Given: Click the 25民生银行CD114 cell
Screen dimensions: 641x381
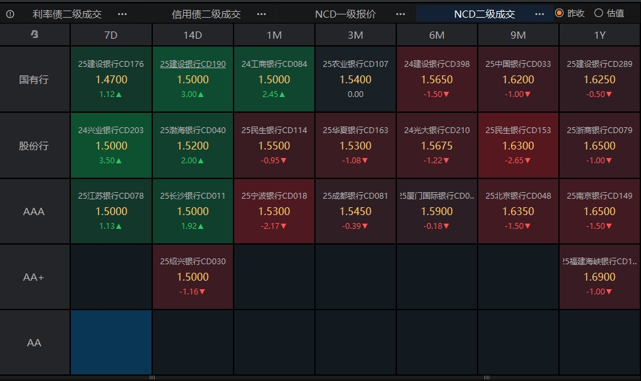Looking at the screenshot, I should click(274, 145).
